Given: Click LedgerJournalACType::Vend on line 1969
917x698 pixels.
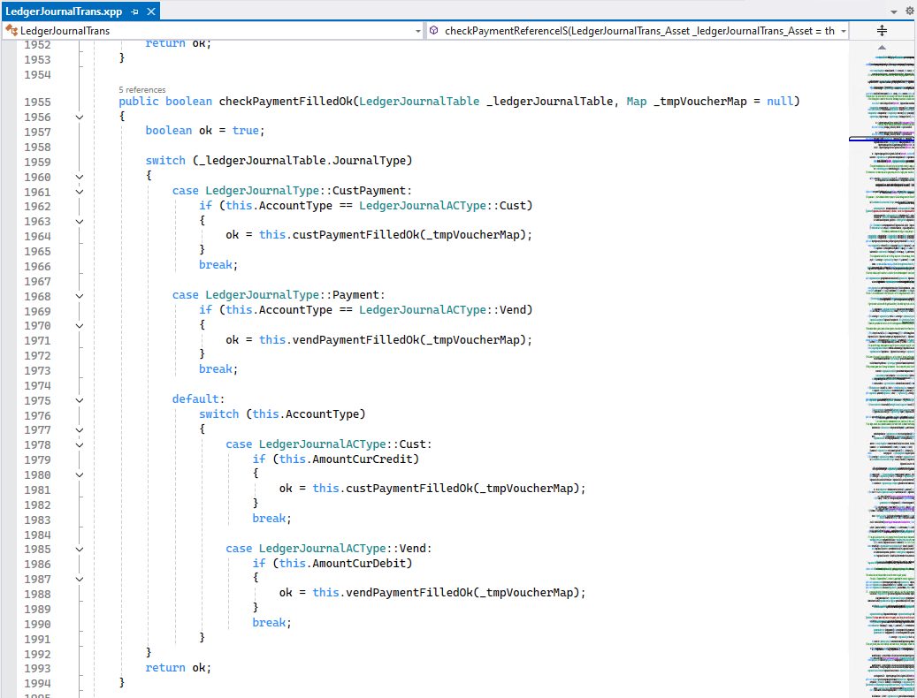Looking at the screenshot, I should pyautogui.click(x=443, y=310).
